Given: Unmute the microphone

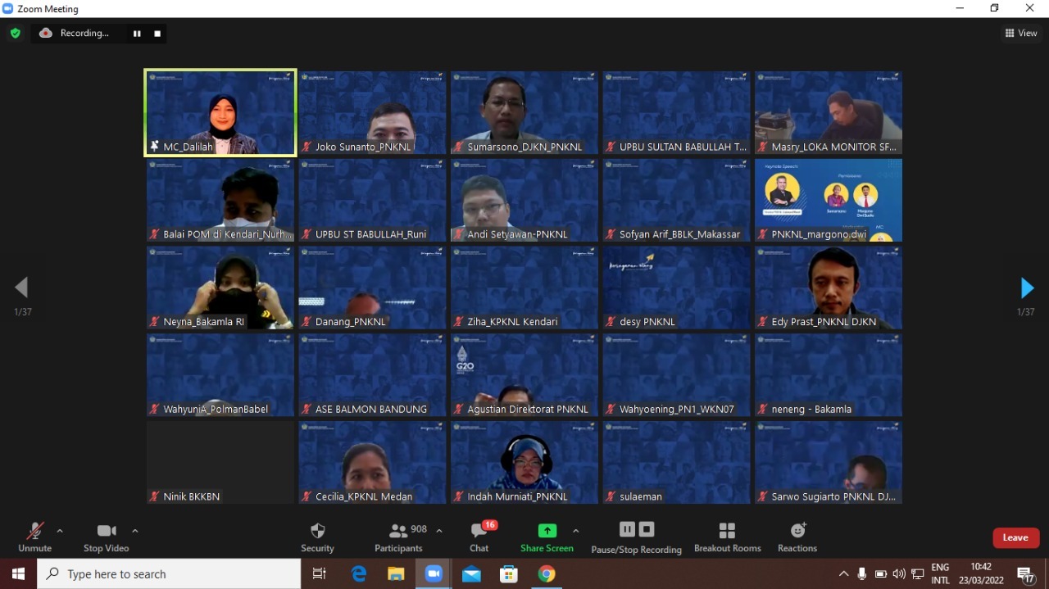Looking at the screenshot, I should pos(34,537).
